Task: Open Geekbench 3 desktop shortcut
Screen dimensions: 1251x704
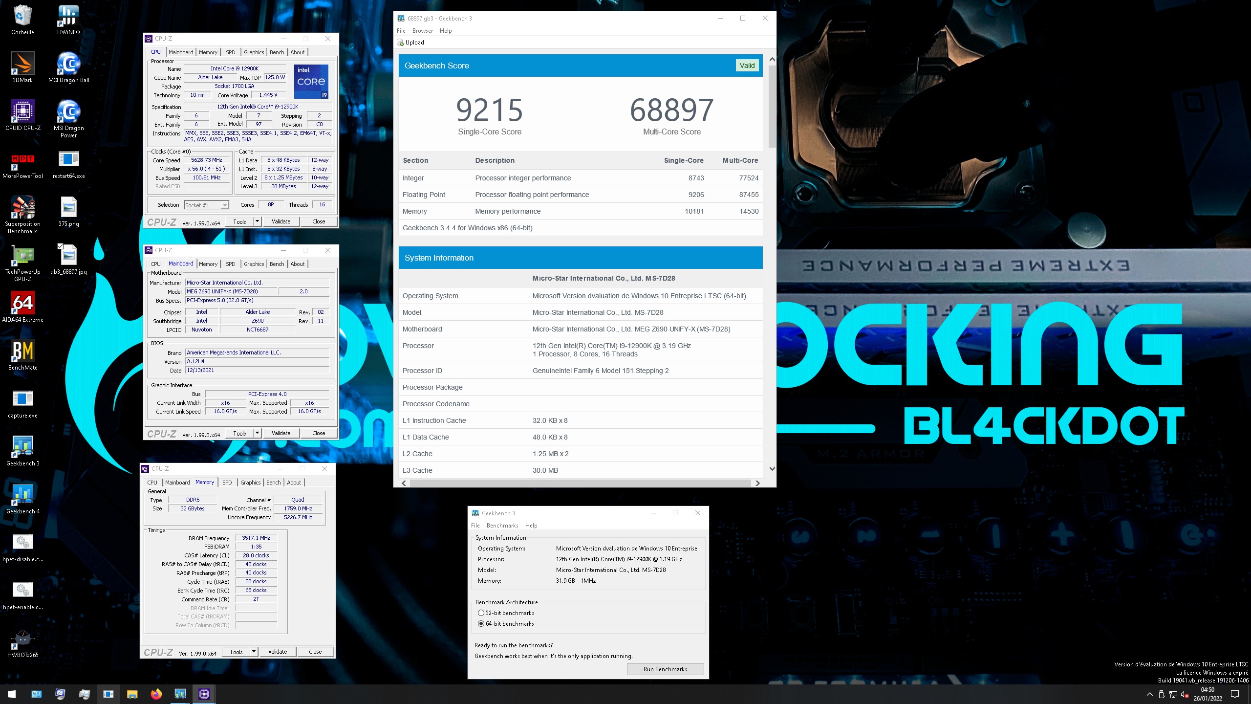Action: pos(22,451)
